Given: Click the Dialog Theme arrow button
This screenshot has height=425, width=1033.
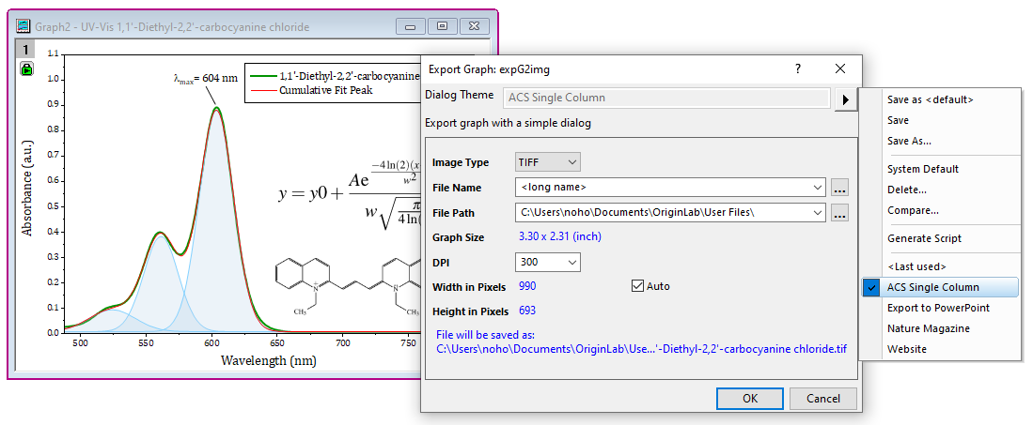Looking at the screenshot, I should click(846, 99).
